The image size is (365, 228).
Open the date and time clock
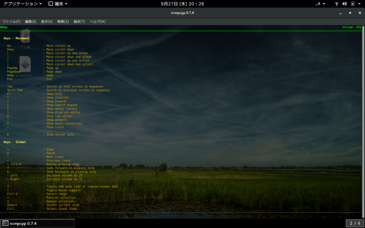182,4
